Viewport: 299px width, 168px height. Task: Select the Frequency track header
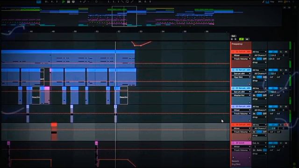point(241,46)
